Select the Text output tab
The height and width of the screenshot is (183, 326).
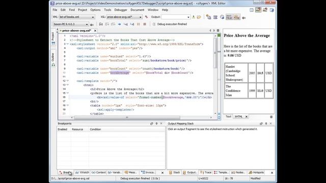coord(228,116)
